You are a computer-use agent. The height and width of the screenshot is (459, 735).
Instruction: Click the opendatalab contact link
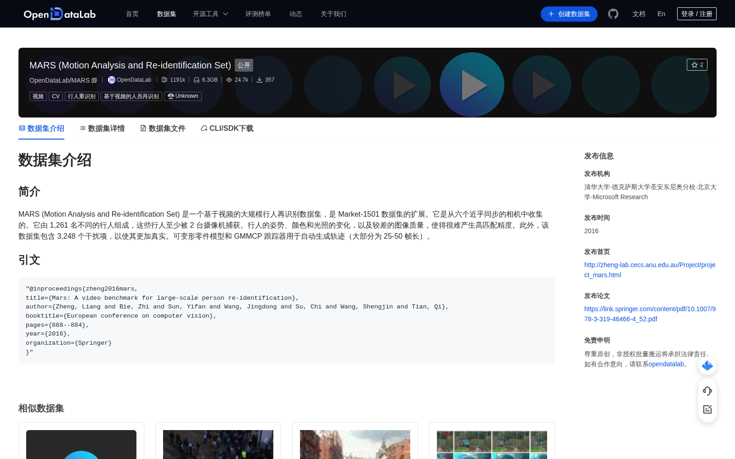pyautogui.click(x=666, y=364)
